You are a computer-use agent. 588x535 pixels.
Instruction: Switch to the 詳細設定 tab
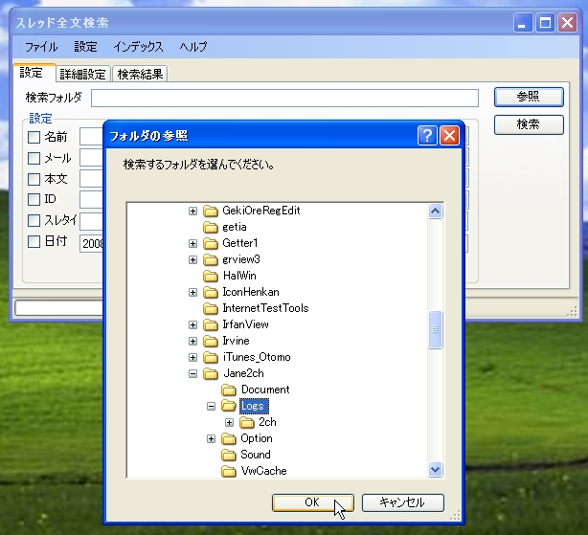click(x=83, y=74)
